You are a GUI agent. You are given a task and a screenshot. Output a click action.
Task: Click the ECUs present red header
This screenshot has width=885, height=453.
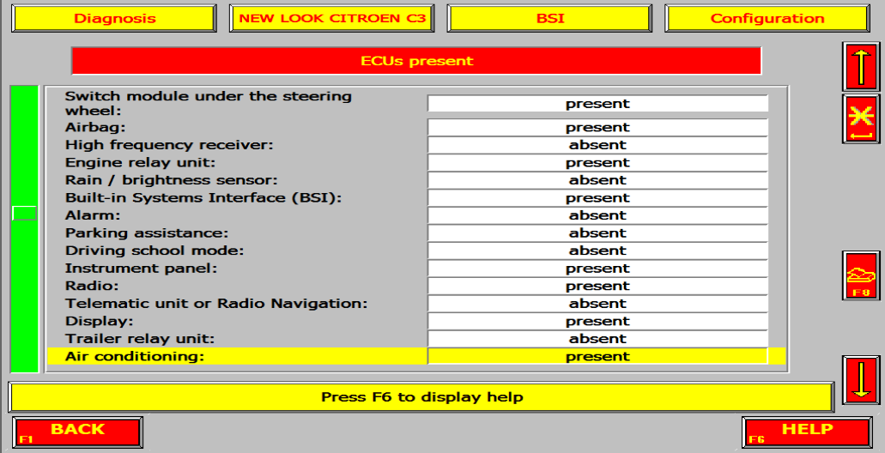pos(416,61)
